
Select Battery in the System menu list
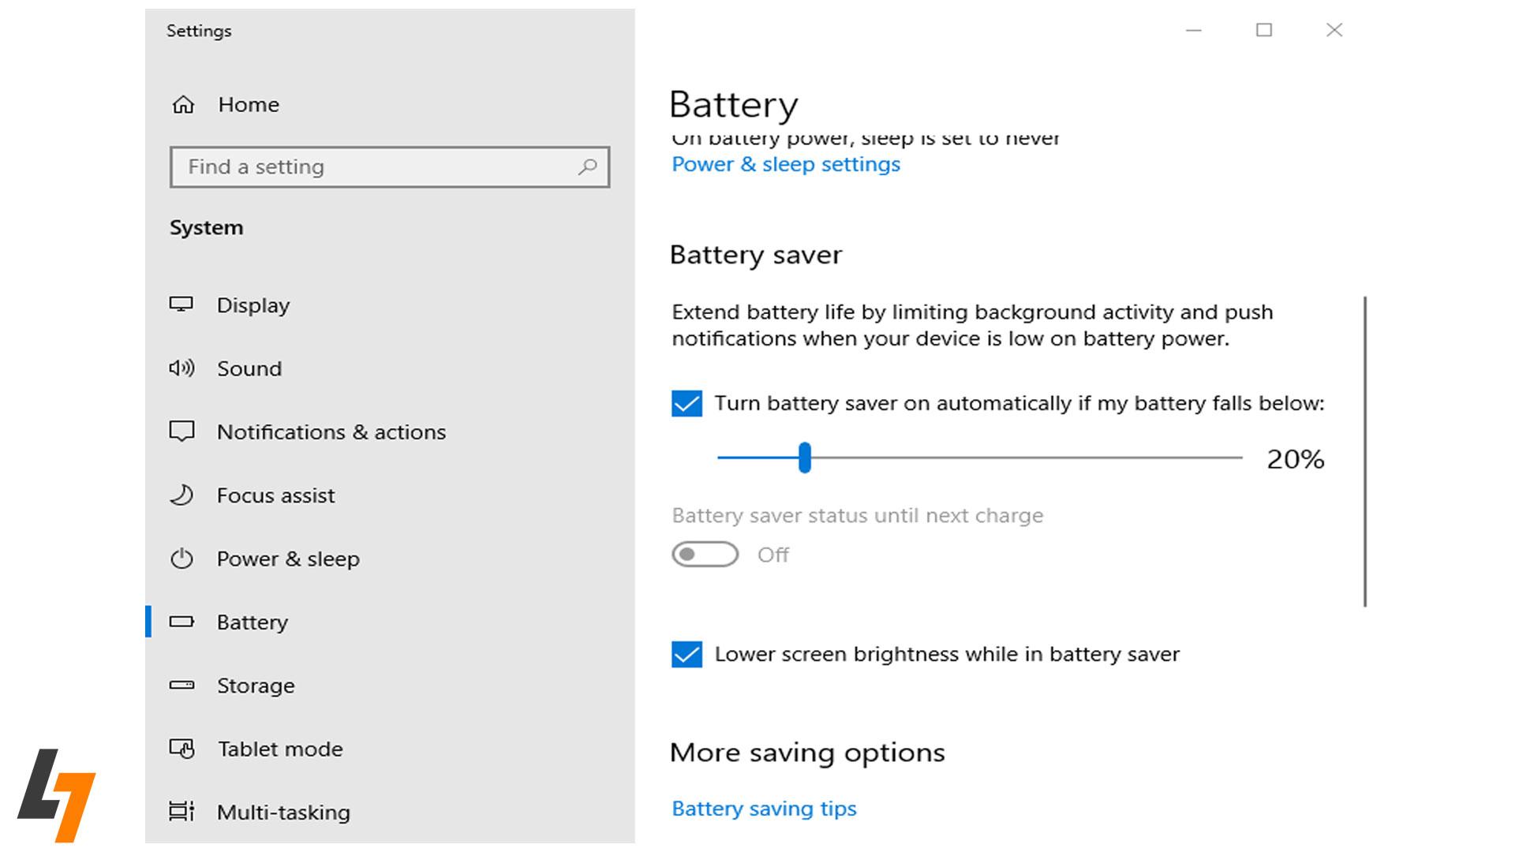point(252,622)
